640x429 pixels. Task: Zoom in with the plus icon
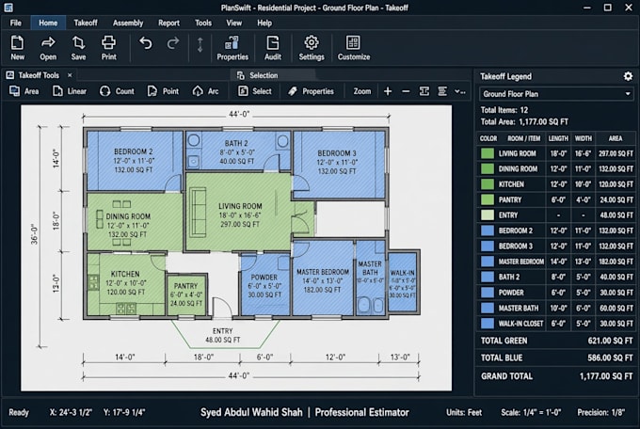click(x=388, y=91)
